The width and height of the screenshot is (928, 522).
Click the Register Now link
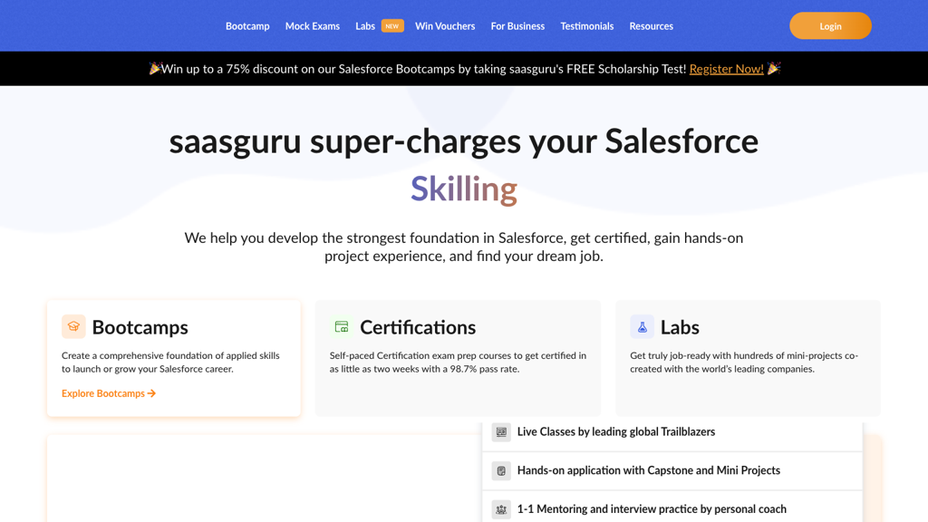(726, 68)
